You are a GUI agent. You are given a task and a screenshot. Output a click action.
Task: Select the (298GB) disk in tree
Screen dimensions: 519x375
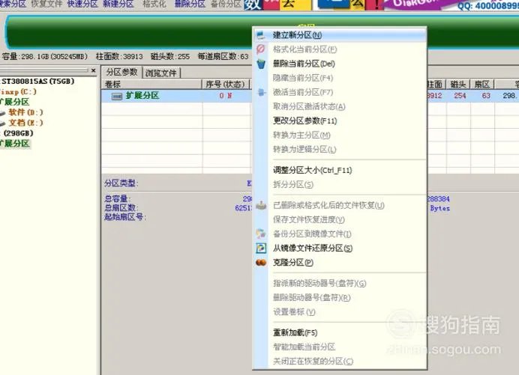pyautogui.click(x=18, y=133)
